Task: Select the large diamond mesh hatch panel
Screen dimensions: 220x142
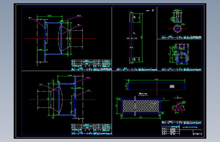Action: (x=141, y=106)
